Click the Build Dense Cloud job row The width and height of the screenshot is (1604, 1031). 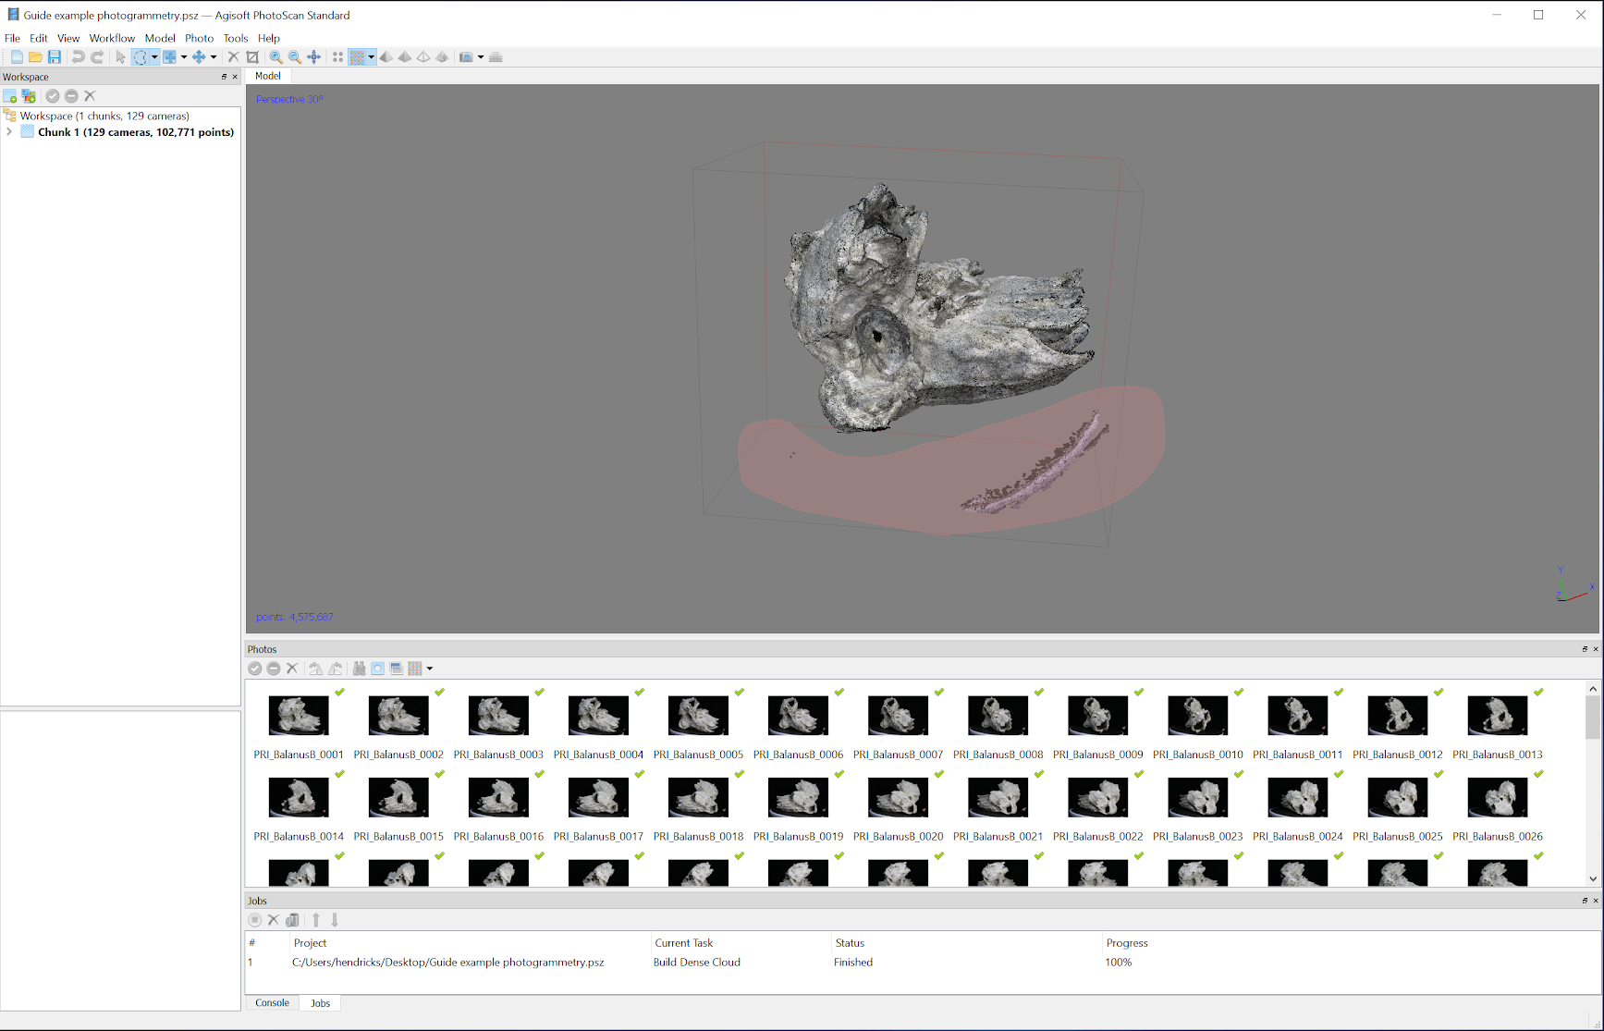pos(922,963)
